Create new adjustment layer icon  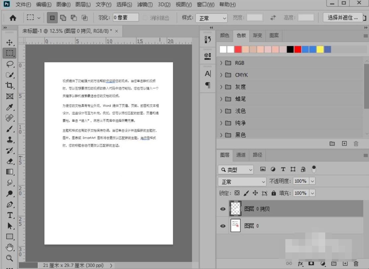click(323, 264)
